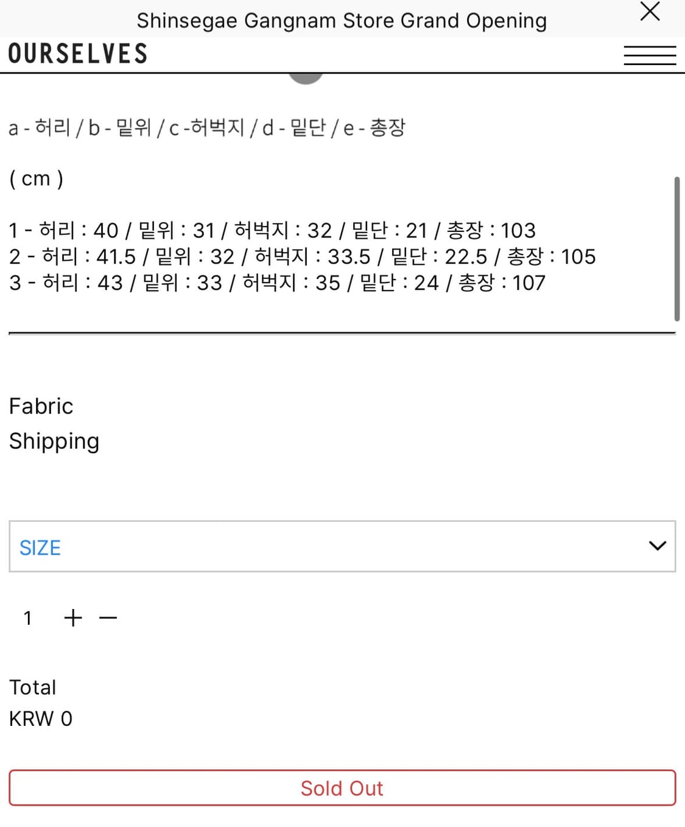Click the quantity value showing 1
The height and width of the screenshot is (827, 685).
(x=27, y=618)
